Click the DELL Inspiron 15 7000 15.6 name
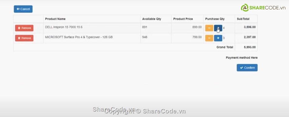 64,27
